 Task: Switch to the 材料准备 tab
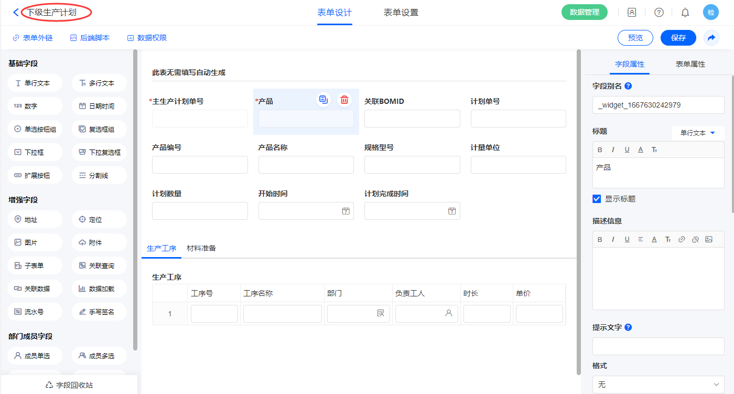[201, 248]
